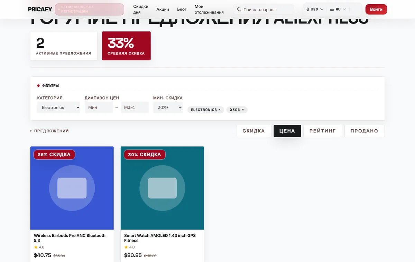Click the $80.85 price
The height and width of the screenshot is (262, 415).
(133, 255)
